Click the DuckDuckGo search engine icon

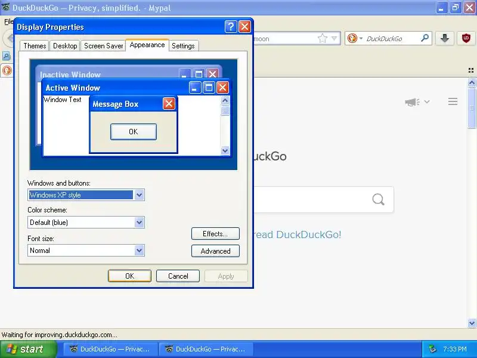pos(352,38)
